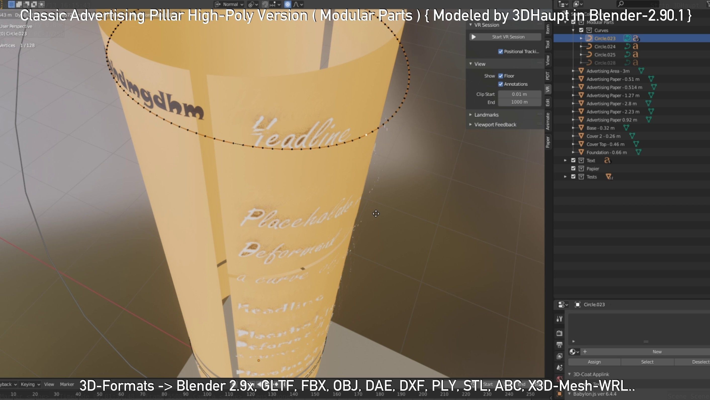Open the Tool sidebar tab

tap(548, 44)
